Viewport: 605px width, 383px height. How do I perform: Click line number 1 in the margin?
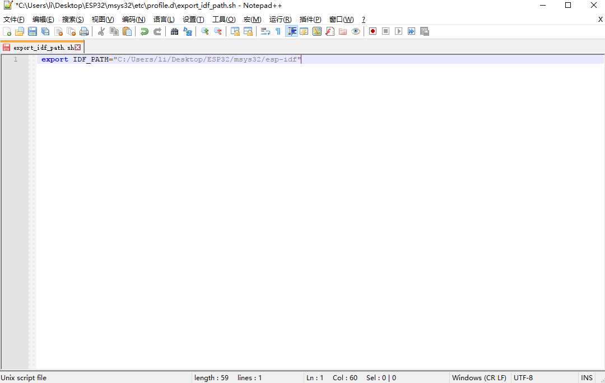[16, 59]
